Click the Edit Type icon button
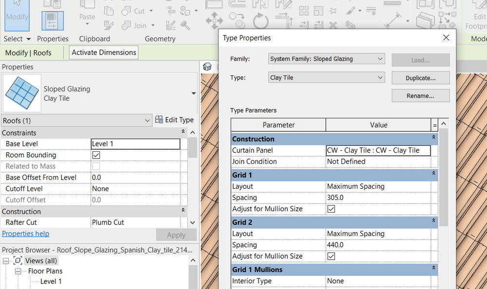Screen dimensions: 487x289 tap(174, 120)
